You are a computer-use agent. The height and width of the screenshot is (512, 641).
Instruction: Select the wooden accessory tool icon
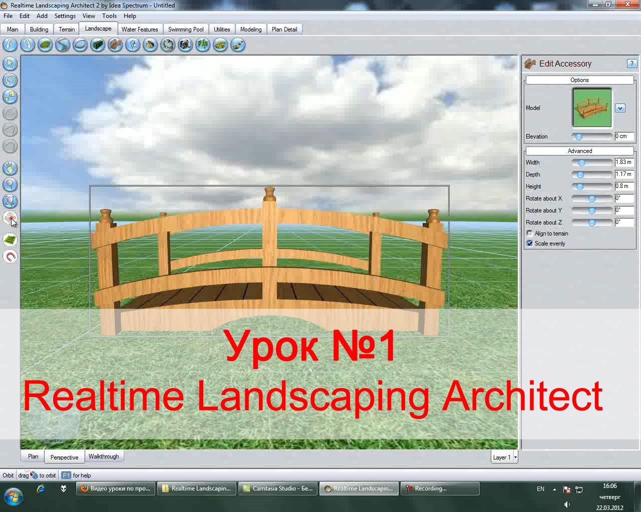pyautogui.click(x=115, y=45)
